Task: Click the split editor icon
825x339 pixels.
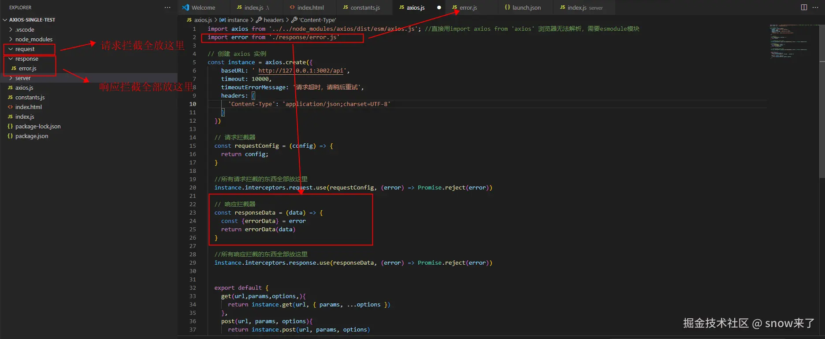Action: click(x=804, y=7)
